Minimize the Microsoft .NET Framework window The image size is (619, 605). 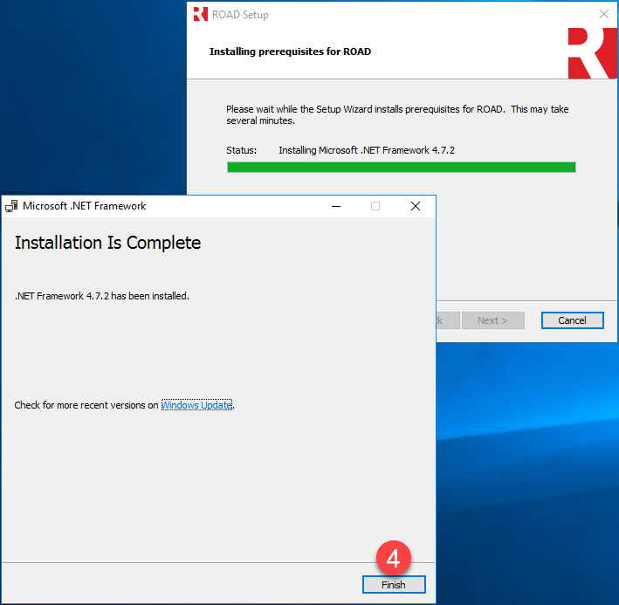(336, 207)
